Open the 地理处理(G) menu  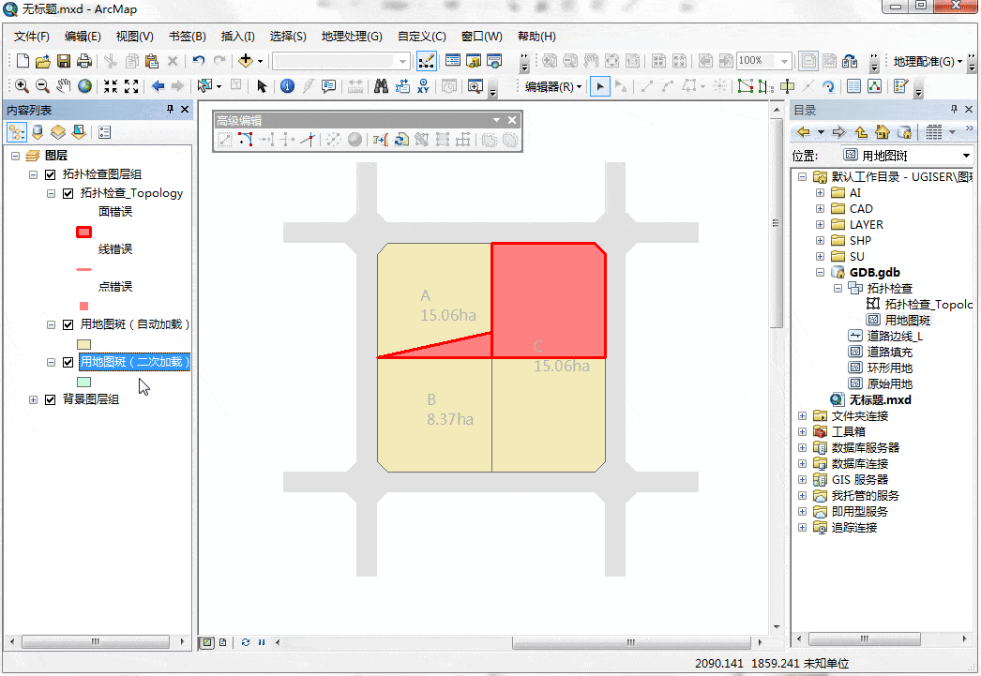point(352,37)
